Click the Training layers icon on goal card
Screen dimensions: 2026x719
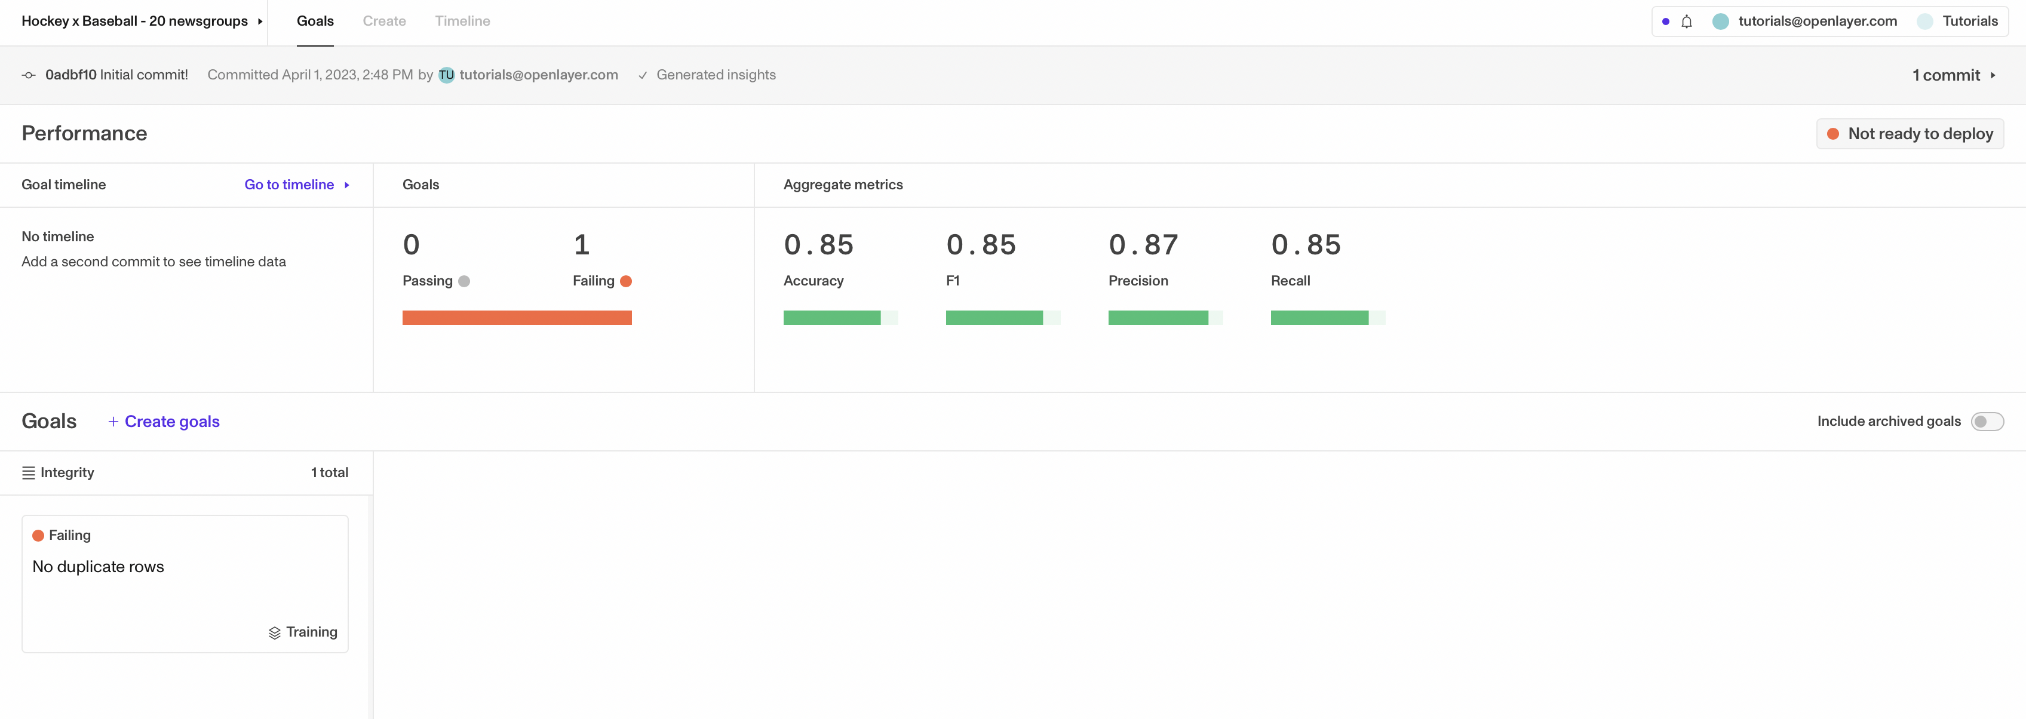coord(275,632)
